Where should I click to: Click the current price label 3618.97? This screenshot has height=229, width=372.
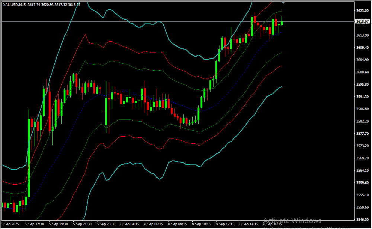362,22
